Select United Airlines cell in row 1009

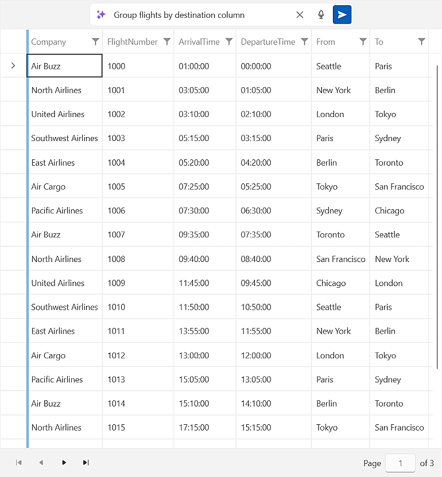65,283
